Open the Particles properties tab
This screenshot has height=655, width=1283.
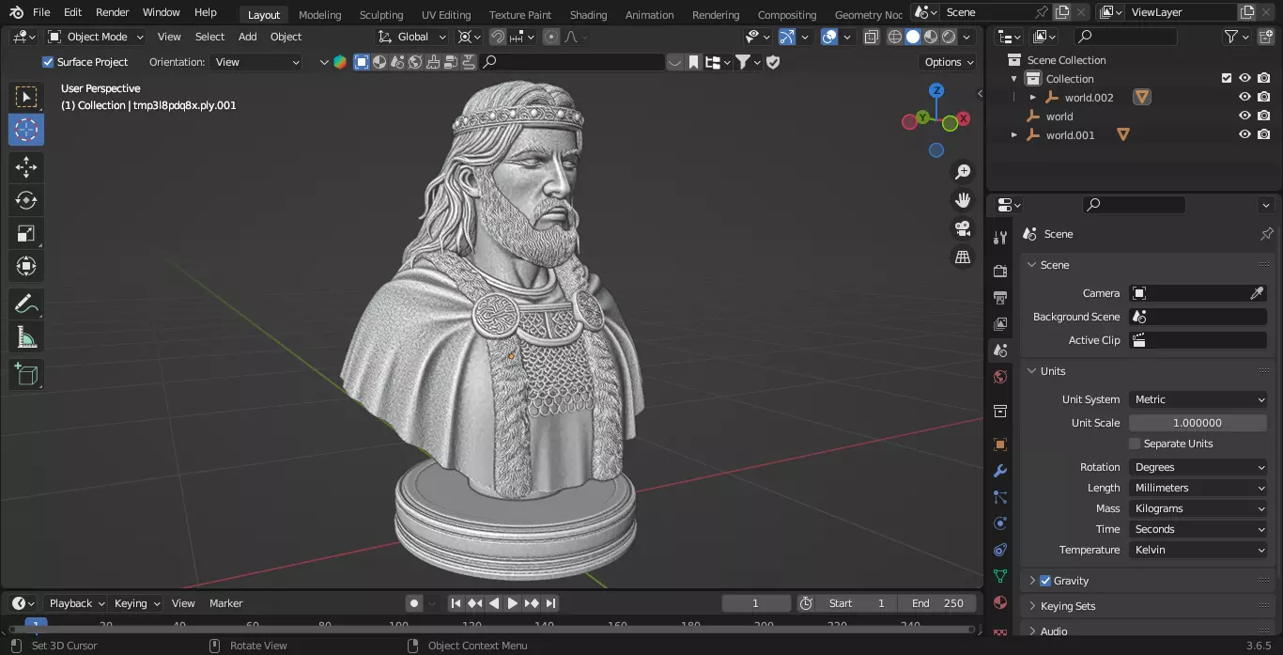pos(1000,497)
